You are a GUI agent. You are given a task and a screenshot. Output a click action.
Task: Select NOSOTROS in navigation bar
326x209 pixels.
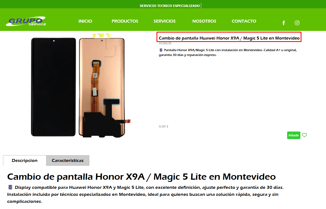[x=204, y=21]
